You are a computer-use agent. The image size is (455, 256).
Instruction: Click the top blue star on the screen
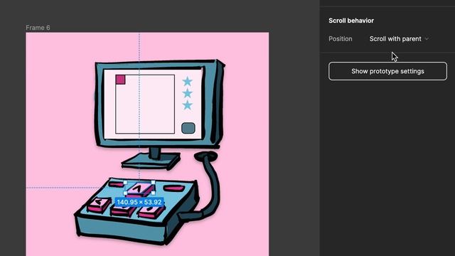click(x=188, y=82)
